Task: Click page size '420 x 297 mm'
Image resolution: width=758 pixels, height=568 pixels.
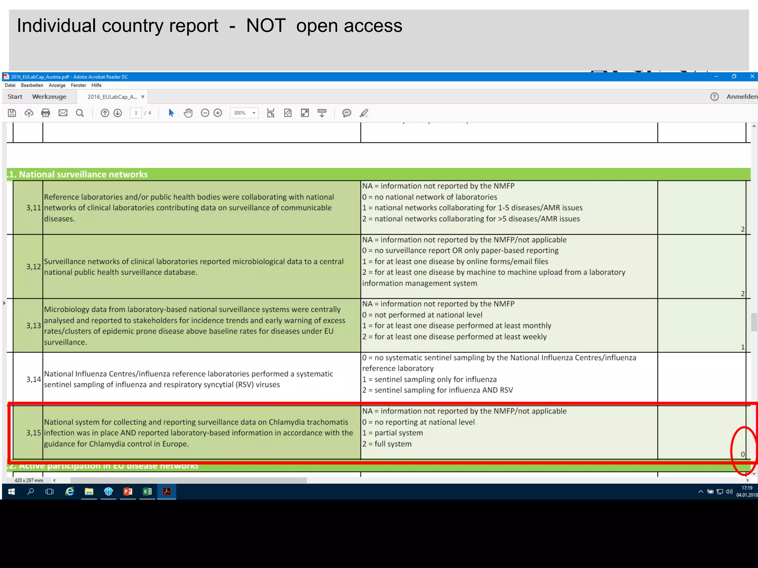Action: point(28,480)
